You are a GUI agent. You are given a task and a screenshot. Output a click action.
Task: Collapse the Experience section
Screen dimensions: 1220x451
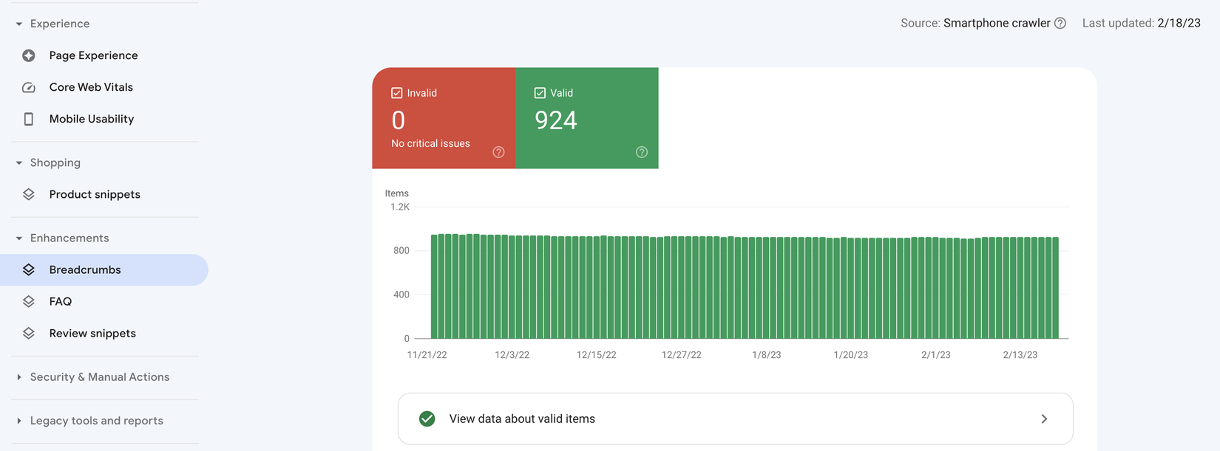coord(19,24)
